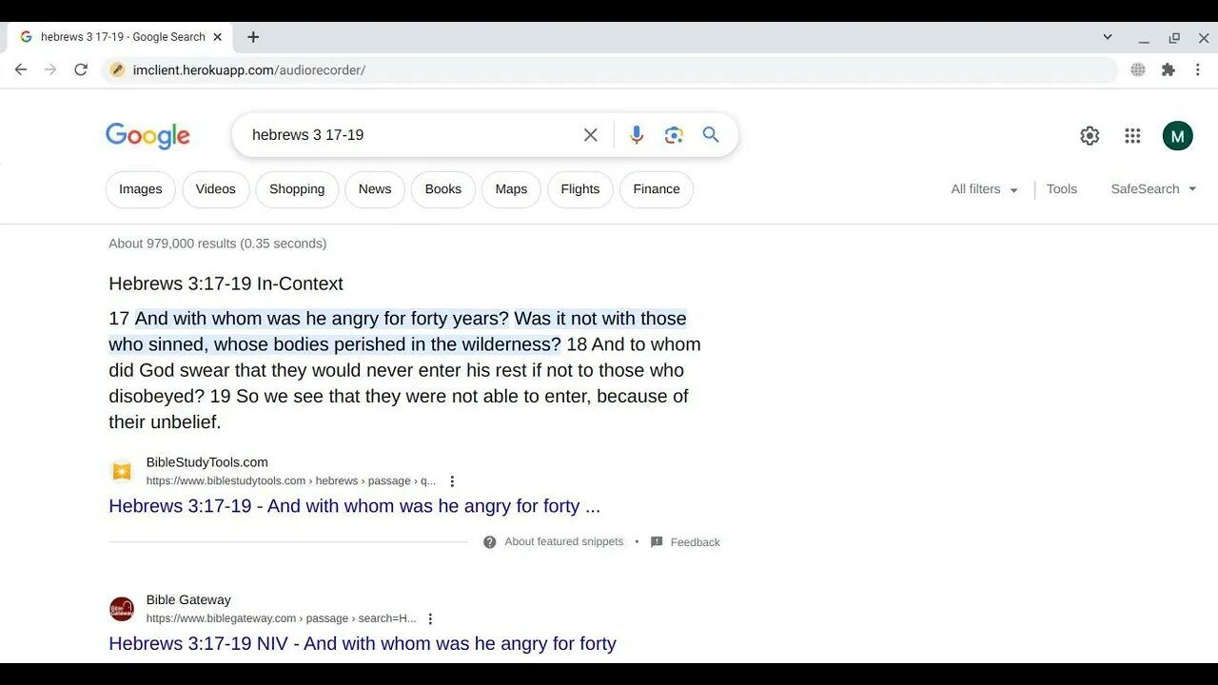The height and width of the screenshot is (685, 1218).
Task: Open the tab search chevron
Action: point(1108,37)
